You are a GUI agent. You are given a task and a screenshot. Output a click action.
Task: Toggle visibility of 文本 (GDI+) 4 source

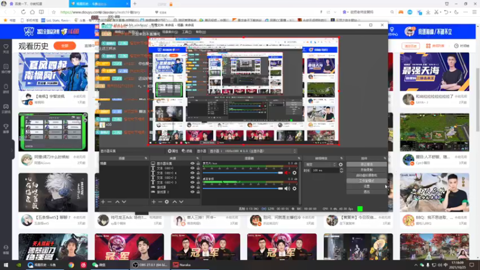tap(192, 173)
